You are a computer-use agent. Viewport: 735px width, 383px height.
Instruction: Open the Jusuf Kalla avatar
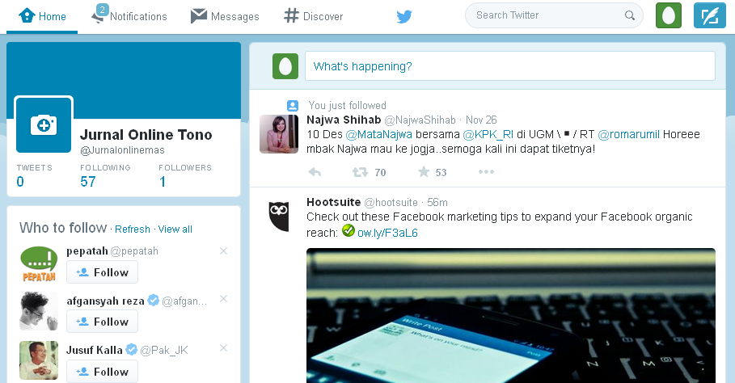coord(39,360)
